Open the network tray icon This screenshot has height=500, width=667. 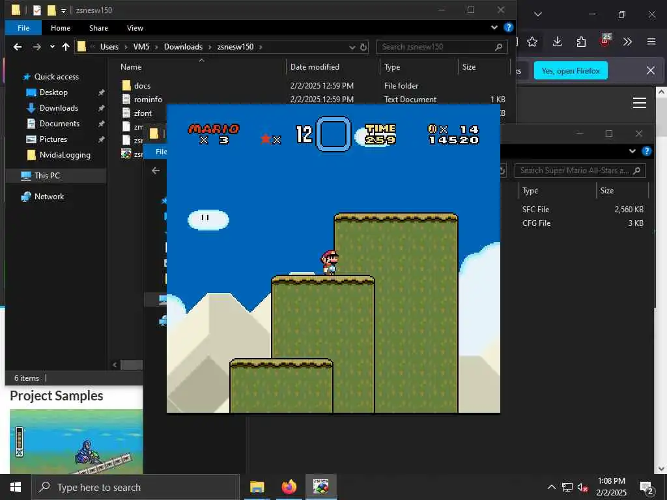(x=567, y=487)
